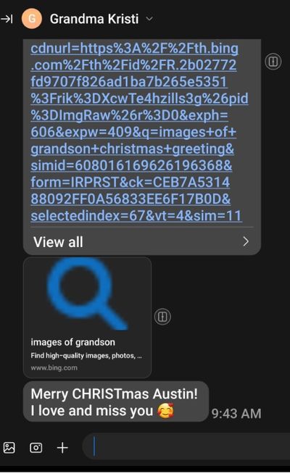Open the camera icon to take a photo
The width and height of the screenshot is (290, 474).
36,447
